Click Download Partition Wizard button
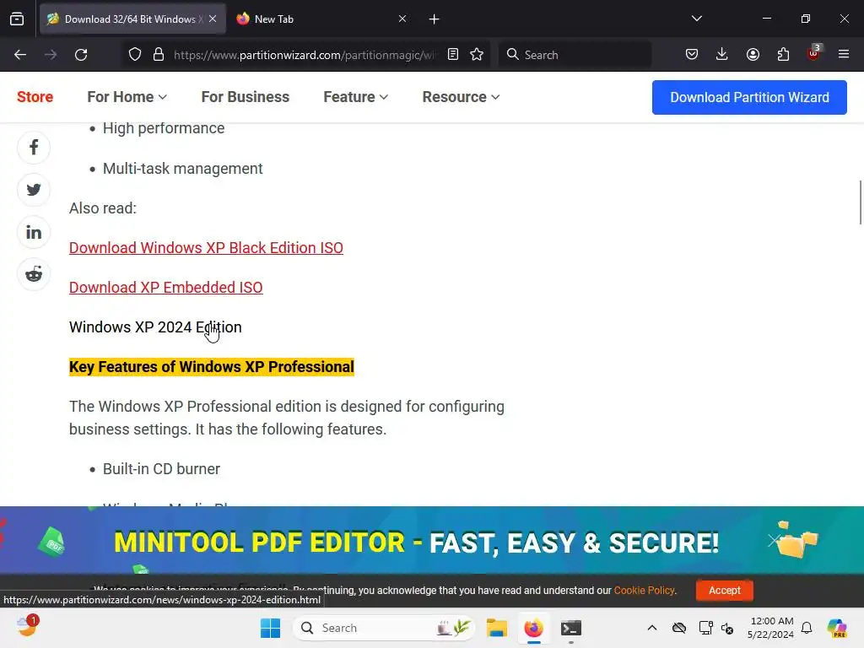The image size is (864, 648). 749,98
